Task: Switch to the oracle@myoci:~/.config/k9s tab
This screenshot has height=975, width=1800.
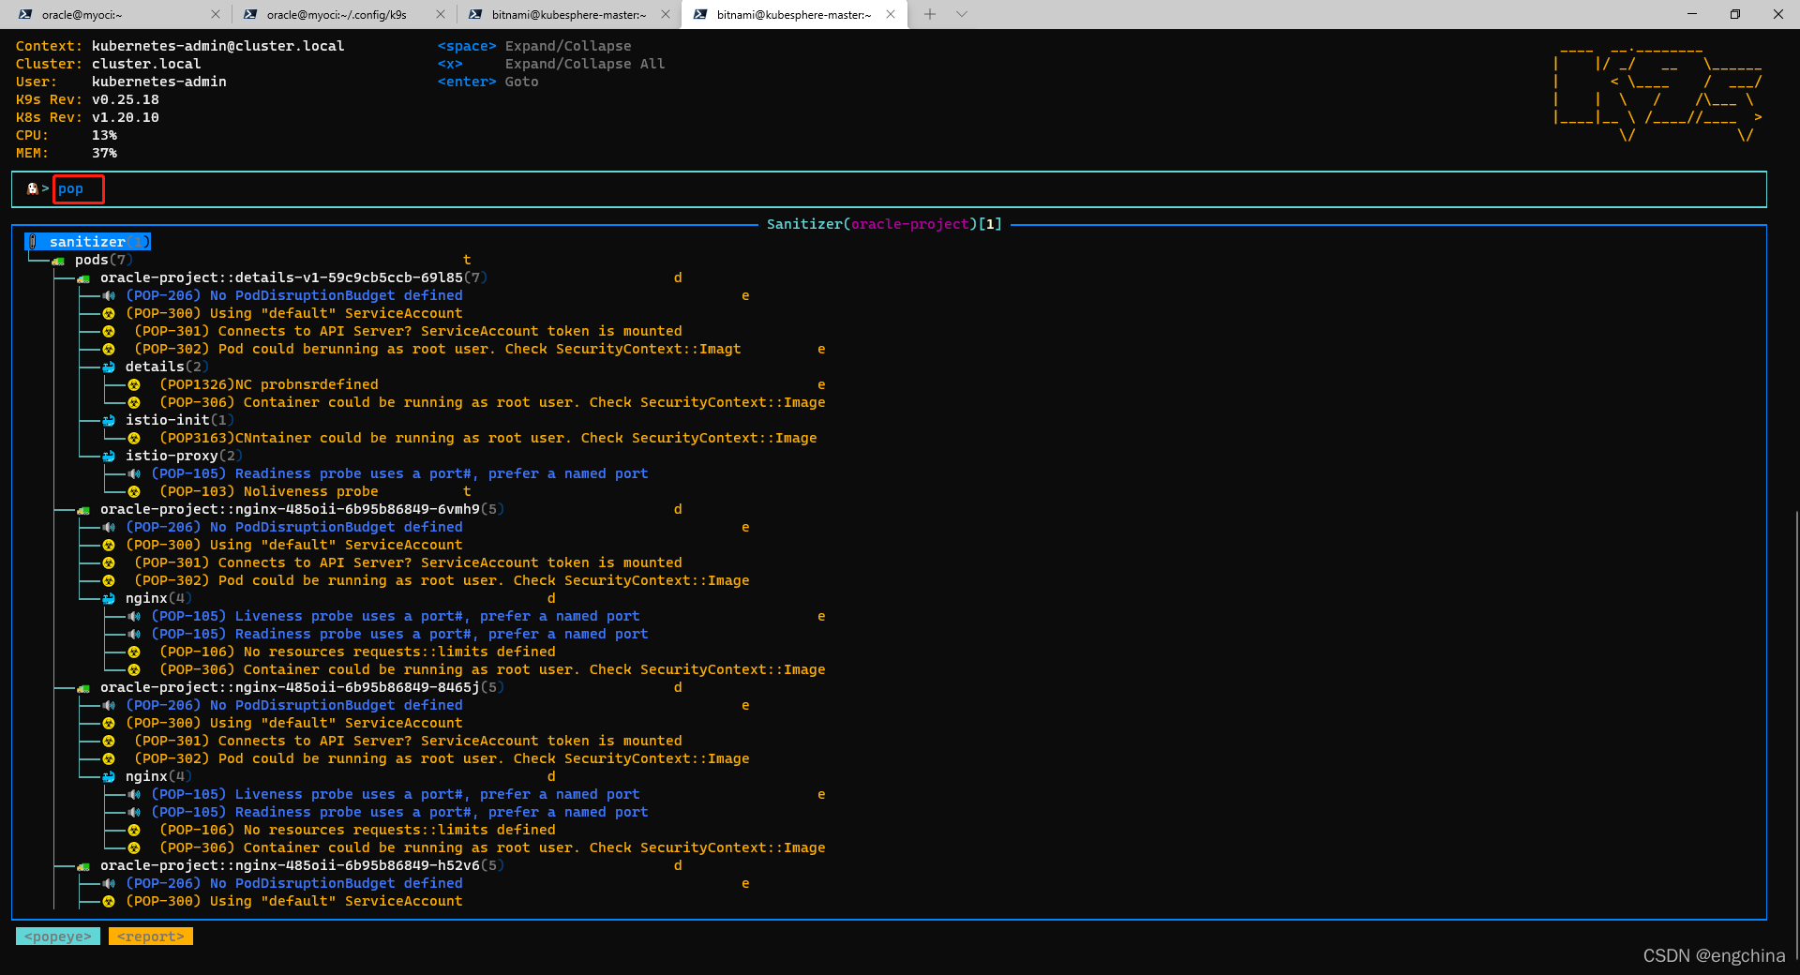Action: (x=337, y=14)
